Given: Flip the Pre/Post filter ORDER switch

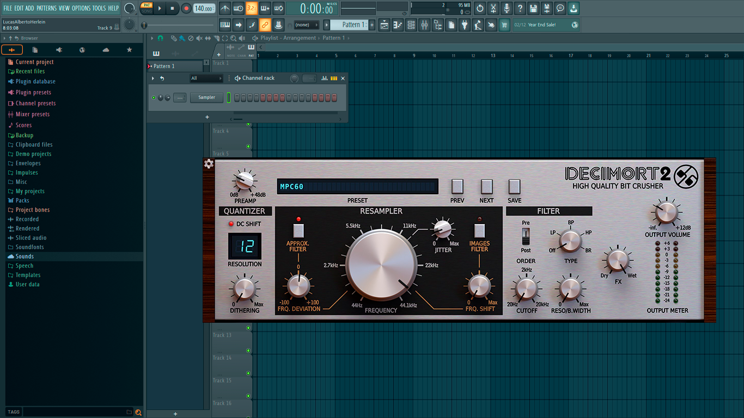Looking at the screenshot, I should coord(526,237).
